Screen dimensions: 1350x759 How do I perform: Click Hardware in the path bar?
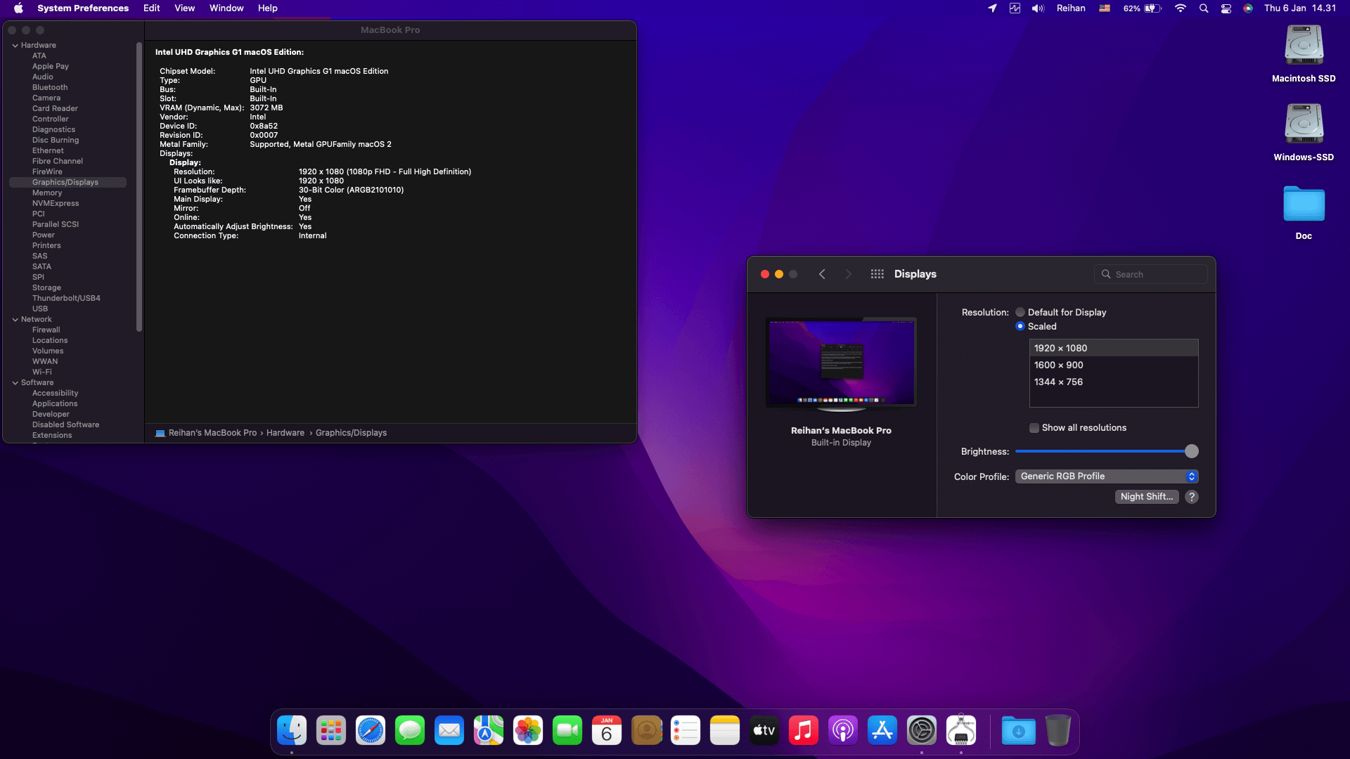285,433
